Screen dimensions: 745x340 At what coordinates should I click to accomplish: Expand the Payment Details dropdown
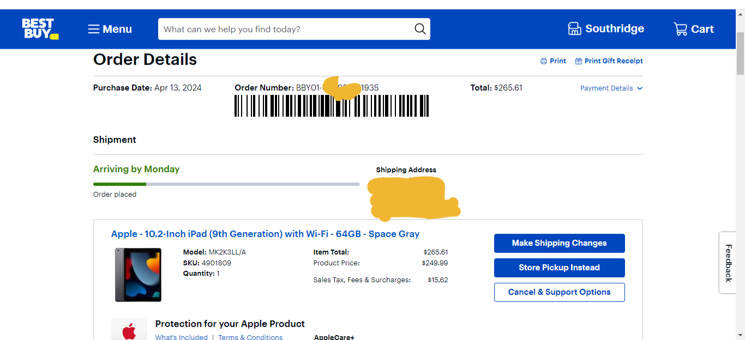coord(606,88)
